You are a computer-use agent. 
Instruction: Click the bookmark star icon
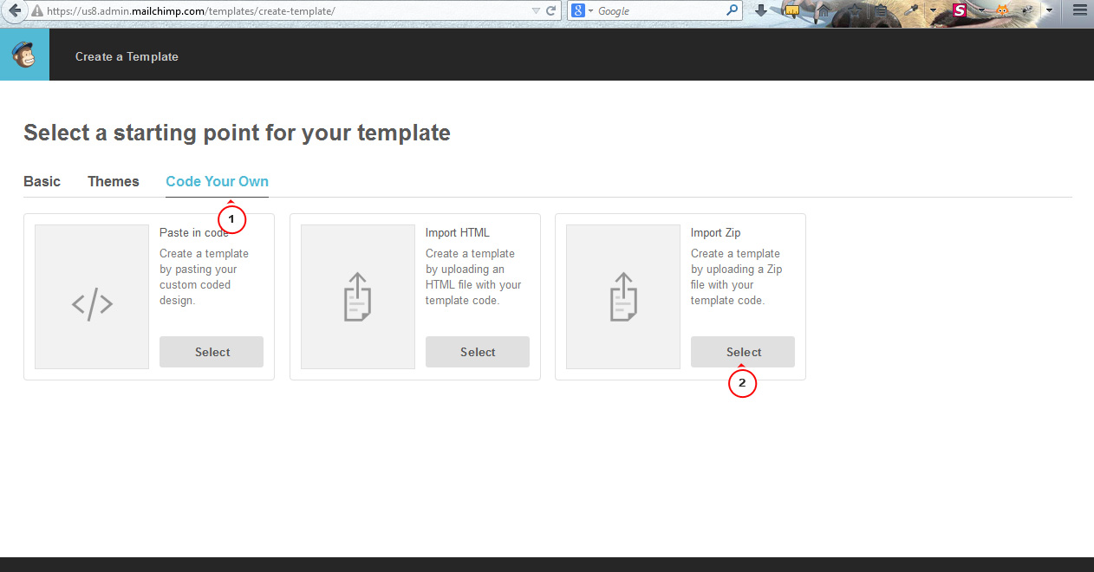tap(855, 10)
